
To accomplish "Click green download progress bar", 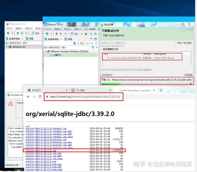I will point(111,84).
